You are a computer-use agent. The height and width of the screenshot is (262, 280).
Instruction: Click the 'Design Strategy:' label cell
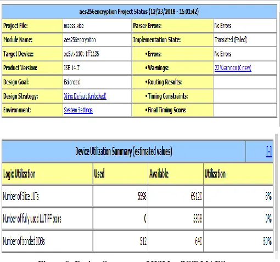tap(32, 96)
